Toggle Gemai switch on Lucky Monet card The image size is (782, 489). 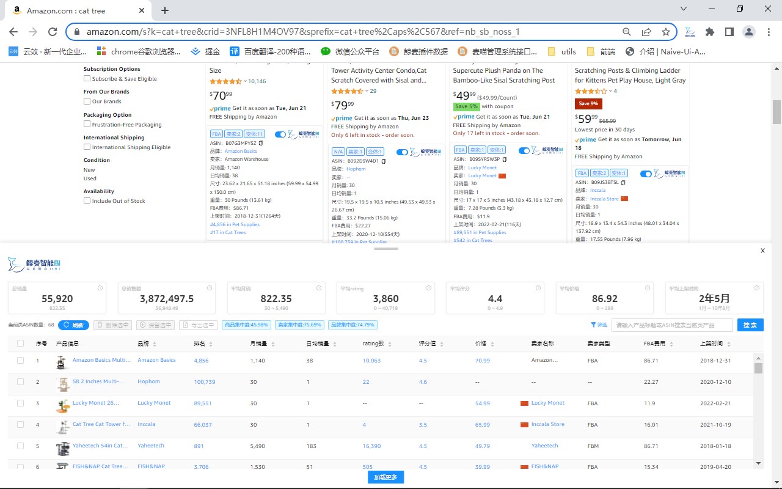point(524,150)
